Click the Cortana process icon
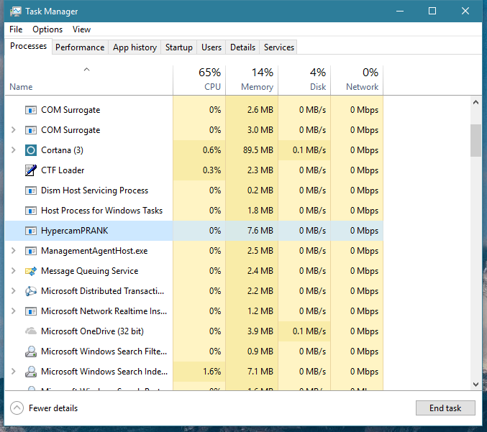This screenshot has width=487, height=432. (x=31, y=150)
